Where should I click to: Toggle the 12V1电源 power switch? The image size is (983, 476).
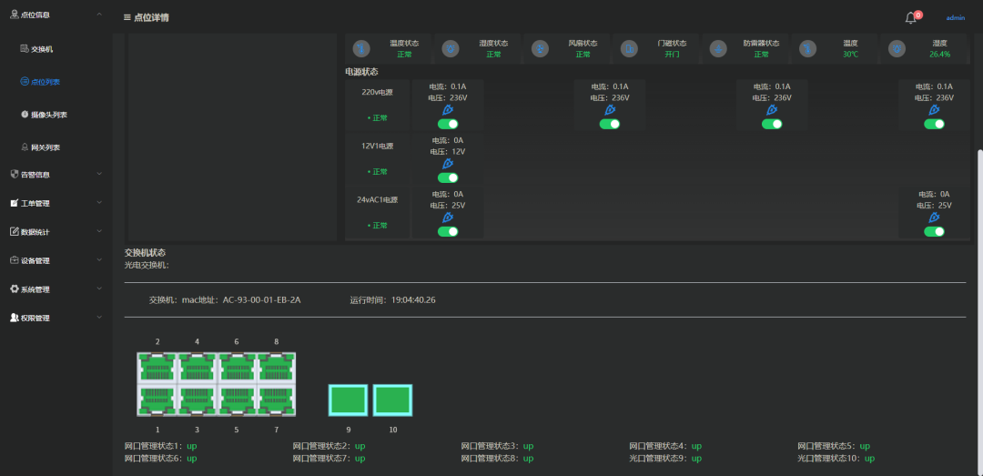(448, 178)
